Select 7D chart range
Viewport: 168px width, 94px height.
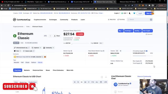pyautogui.click(x=78, y=82)
